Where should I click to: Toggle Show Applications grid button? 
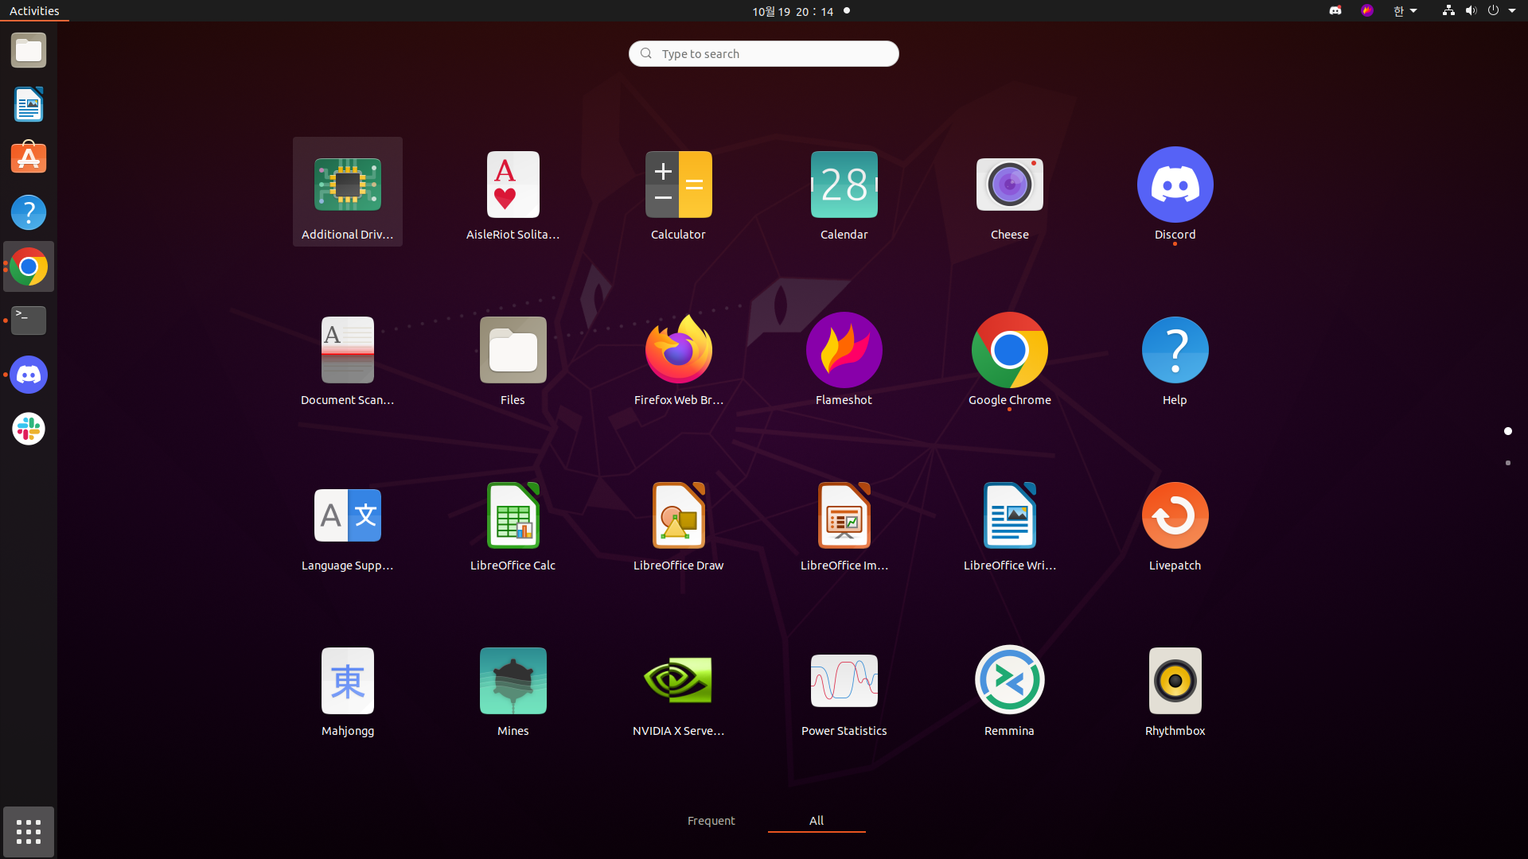click(29, 832)
